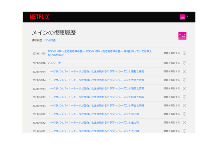Viewport: 218px width, 145px height.
Task: Report a problem with 現実と真実 episode
Action: [x=171, y=88]
